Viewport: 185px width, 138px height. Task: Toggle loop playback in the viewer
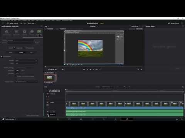click(x=100, y=69)
